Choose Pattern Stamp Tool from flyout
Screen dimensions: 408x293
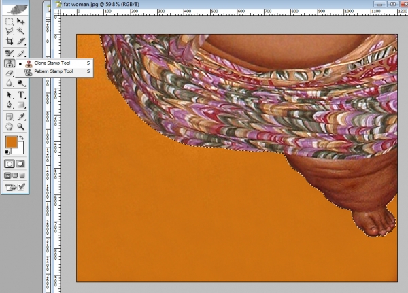[x=54, y=71]
